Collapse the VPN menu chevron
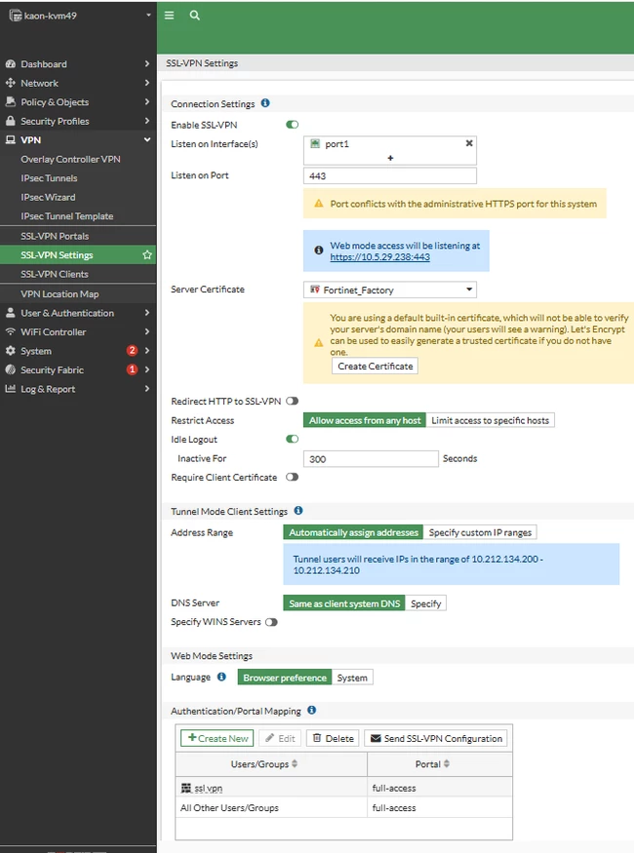634x853 pixels. point(147,139)
